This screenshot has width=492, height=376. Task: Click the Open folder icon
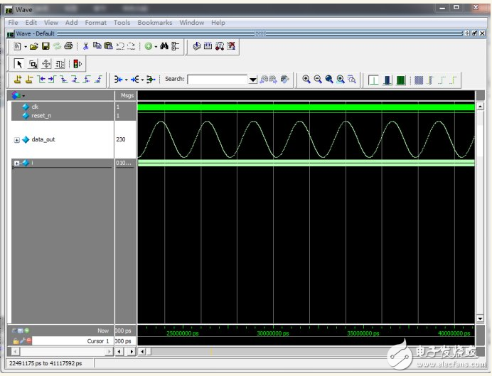point(33,46)
